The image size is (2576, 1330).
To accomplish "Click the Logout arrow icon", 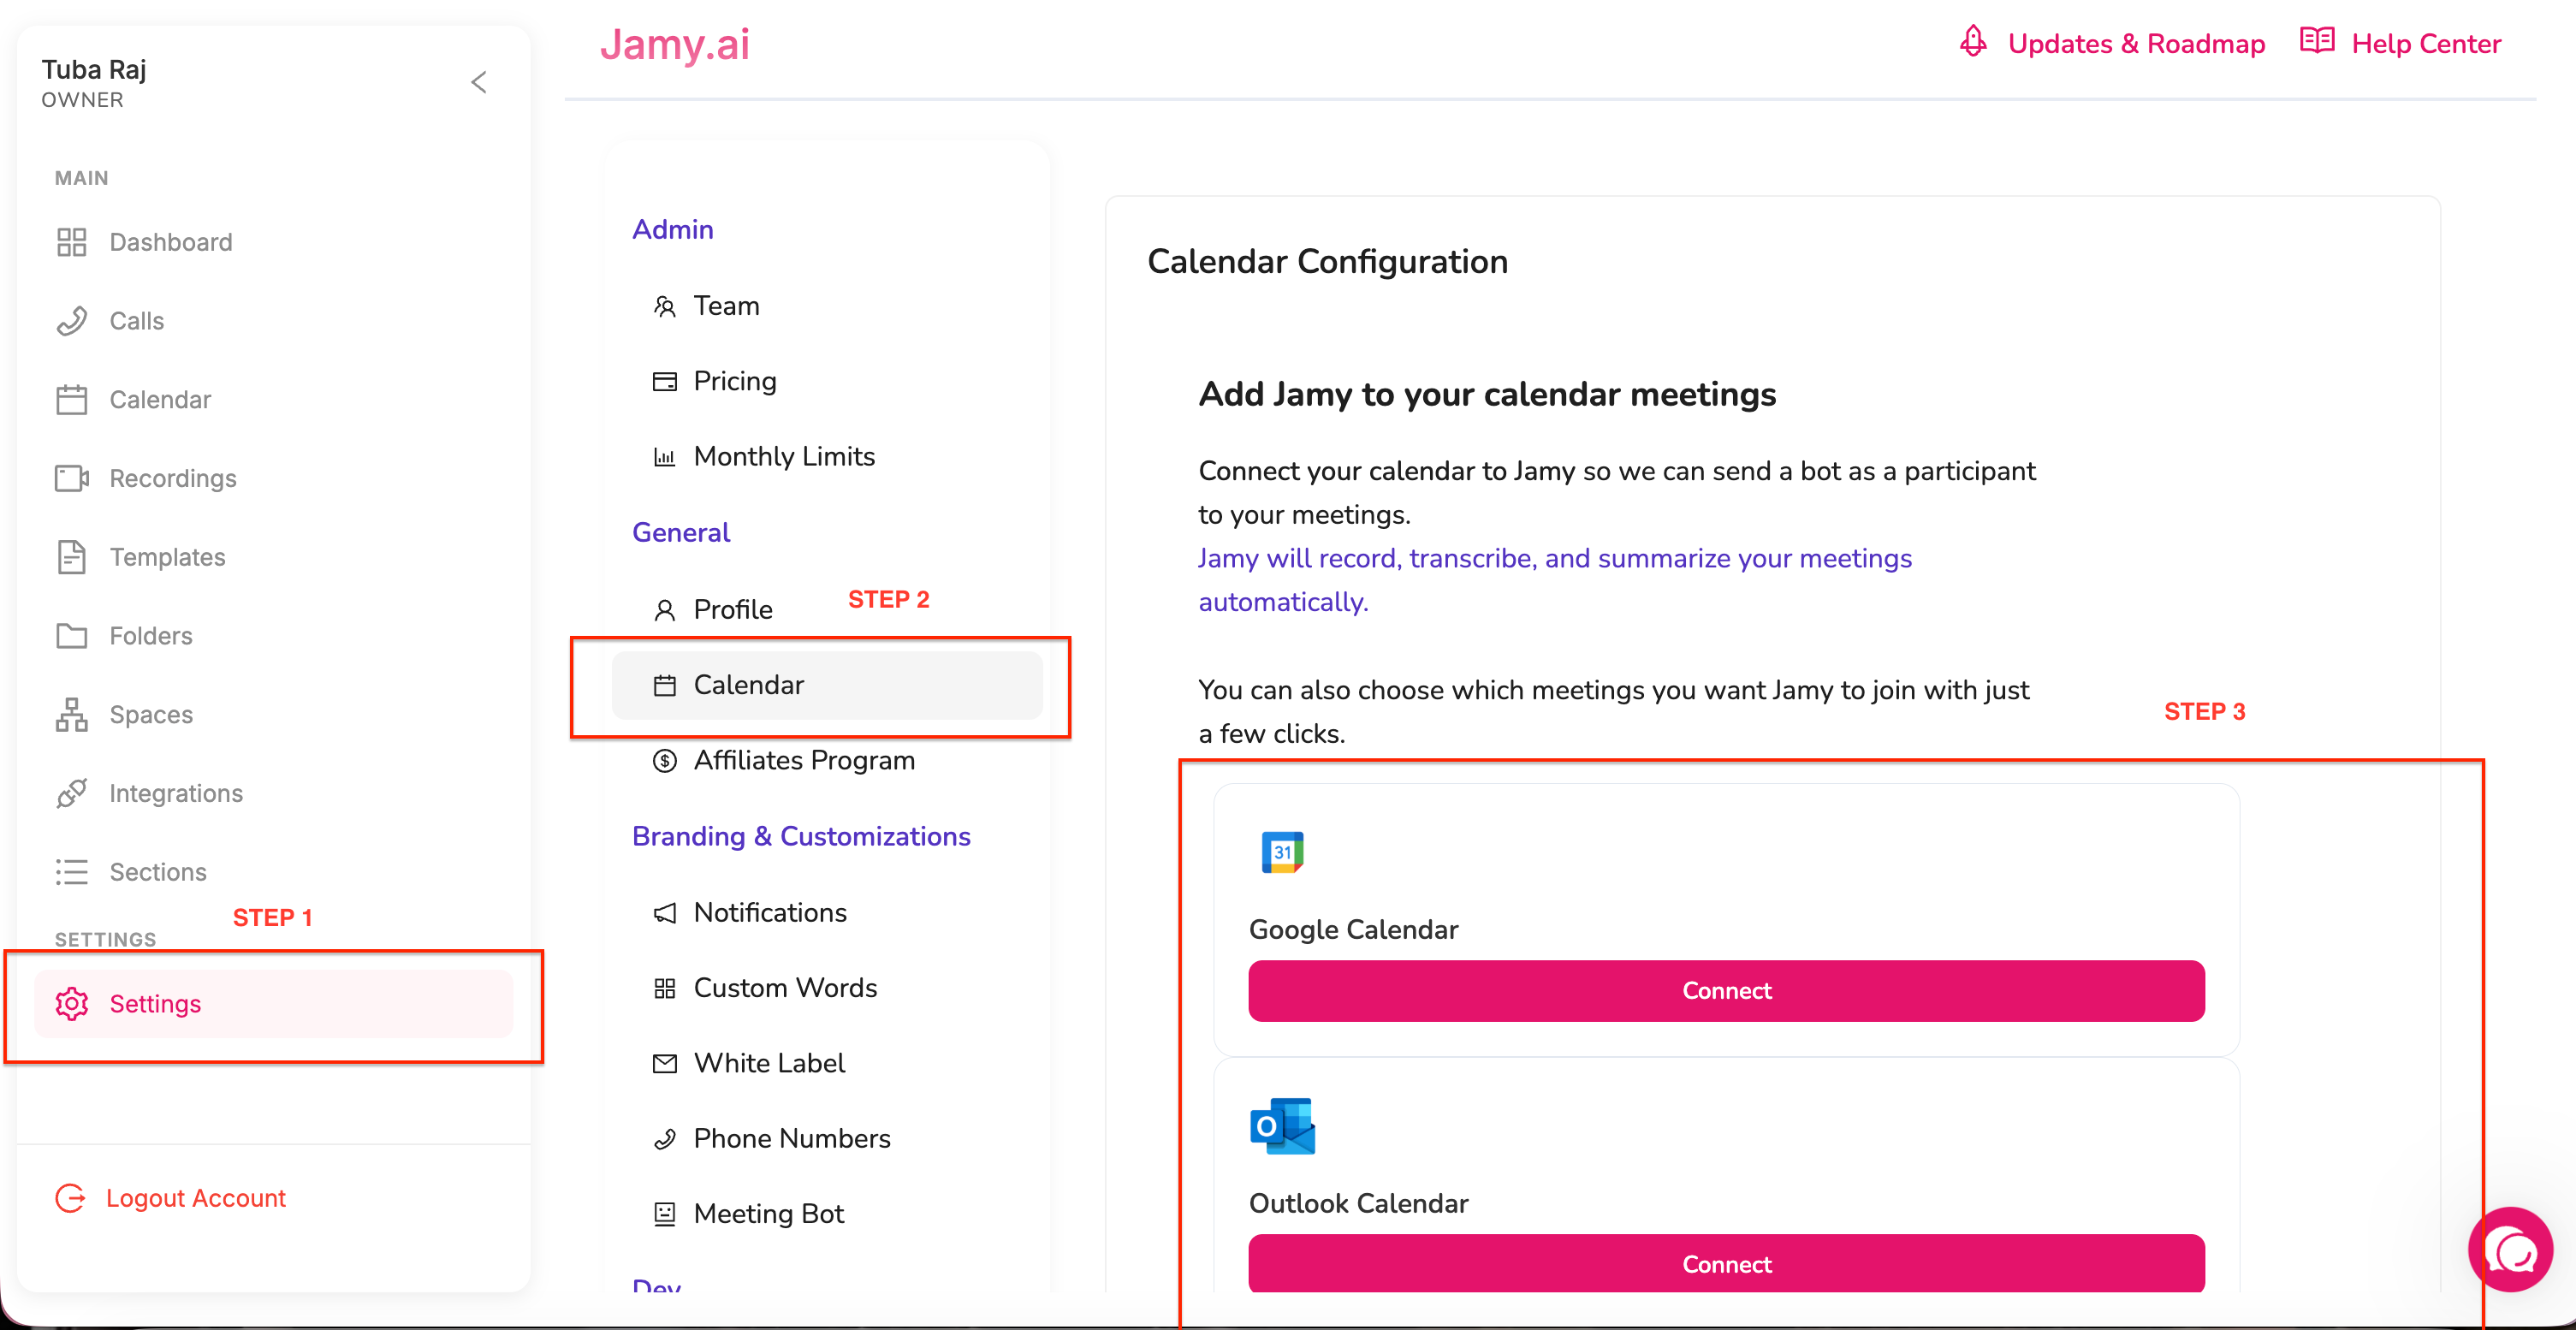I will tap(70, 1198).
